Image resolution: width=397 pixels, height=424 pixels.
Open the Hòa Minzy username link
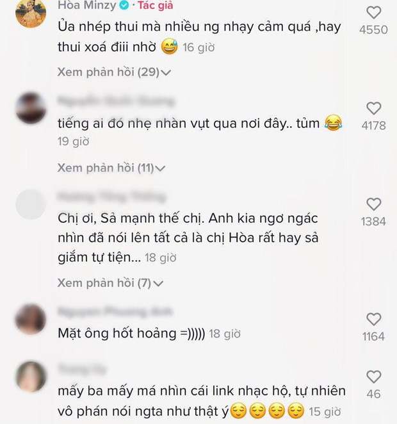pyautogui.click(x=87, y=5)
